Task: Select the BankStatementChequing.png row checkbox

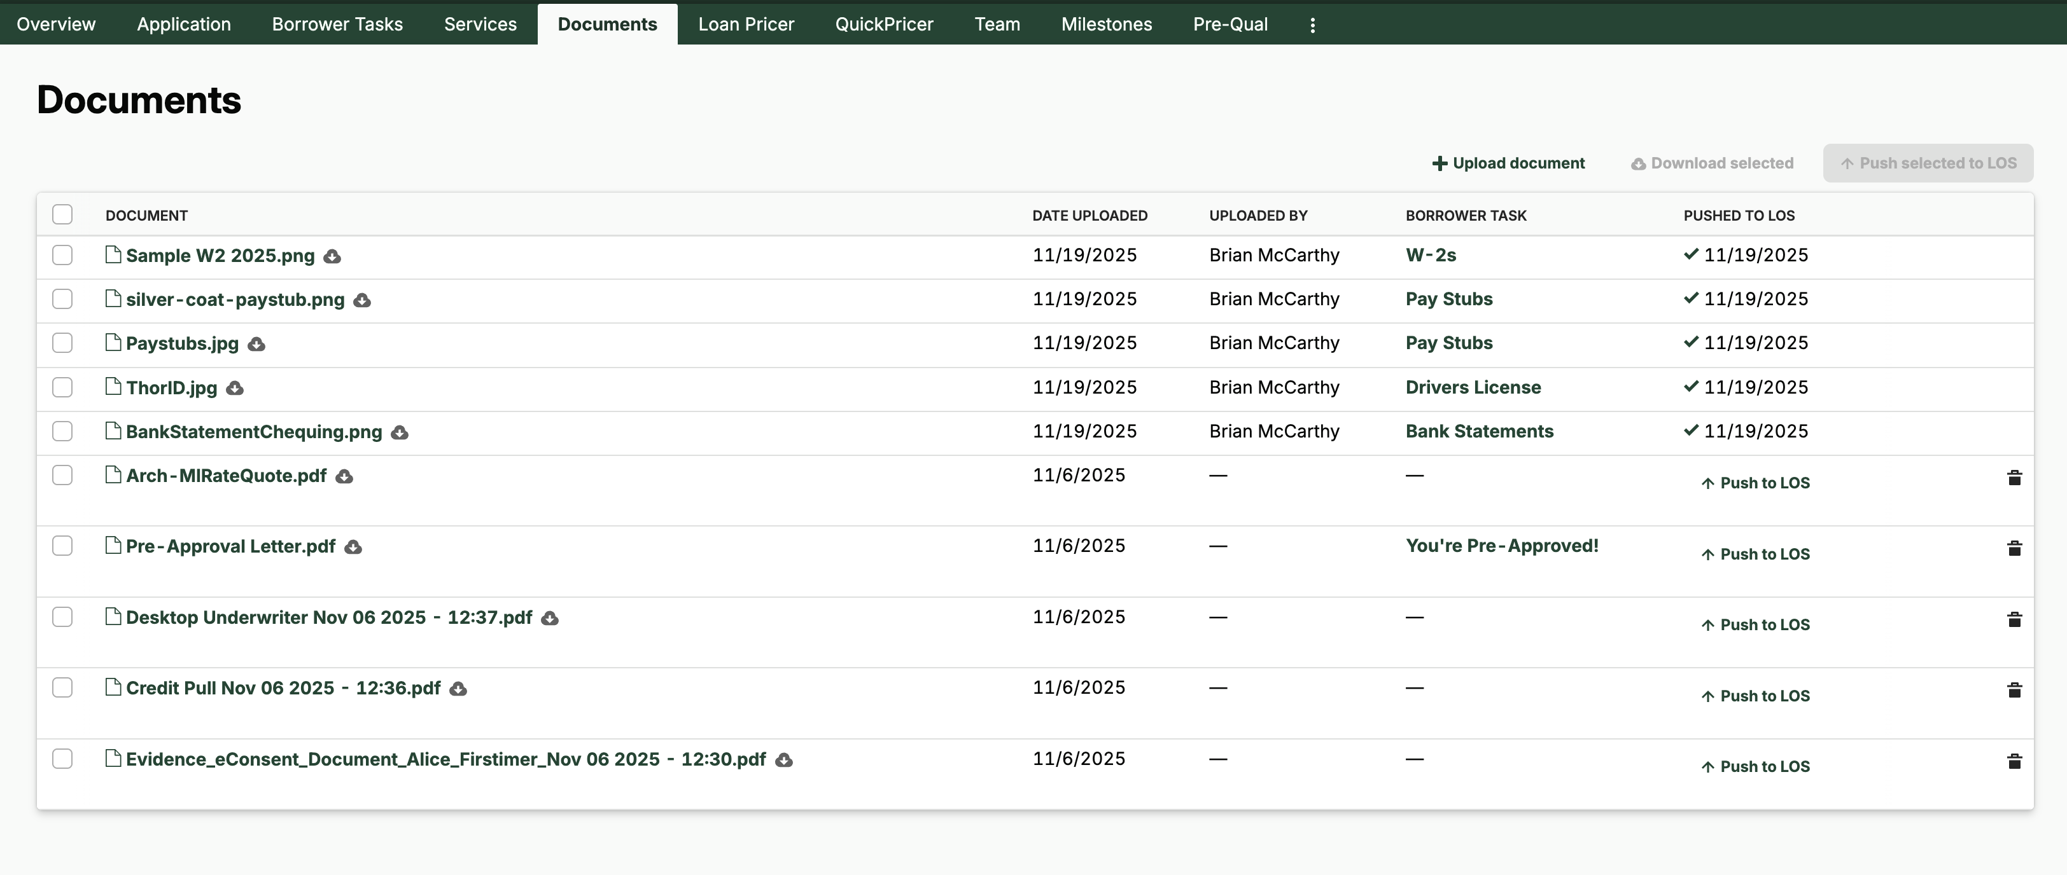Action: click(62, 432)
